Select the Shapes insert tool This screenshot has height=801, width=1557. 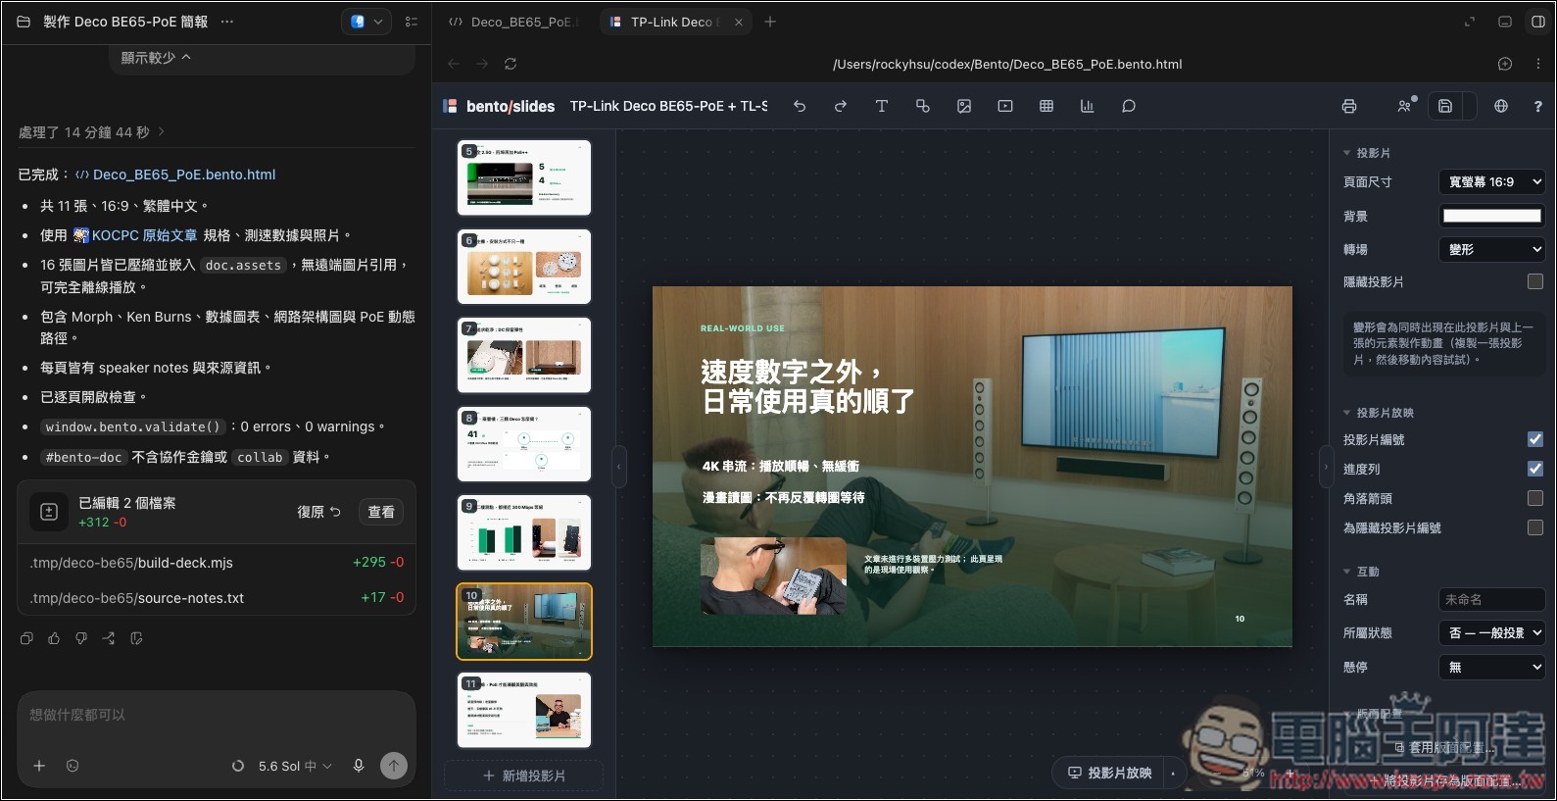pos(923,106)
